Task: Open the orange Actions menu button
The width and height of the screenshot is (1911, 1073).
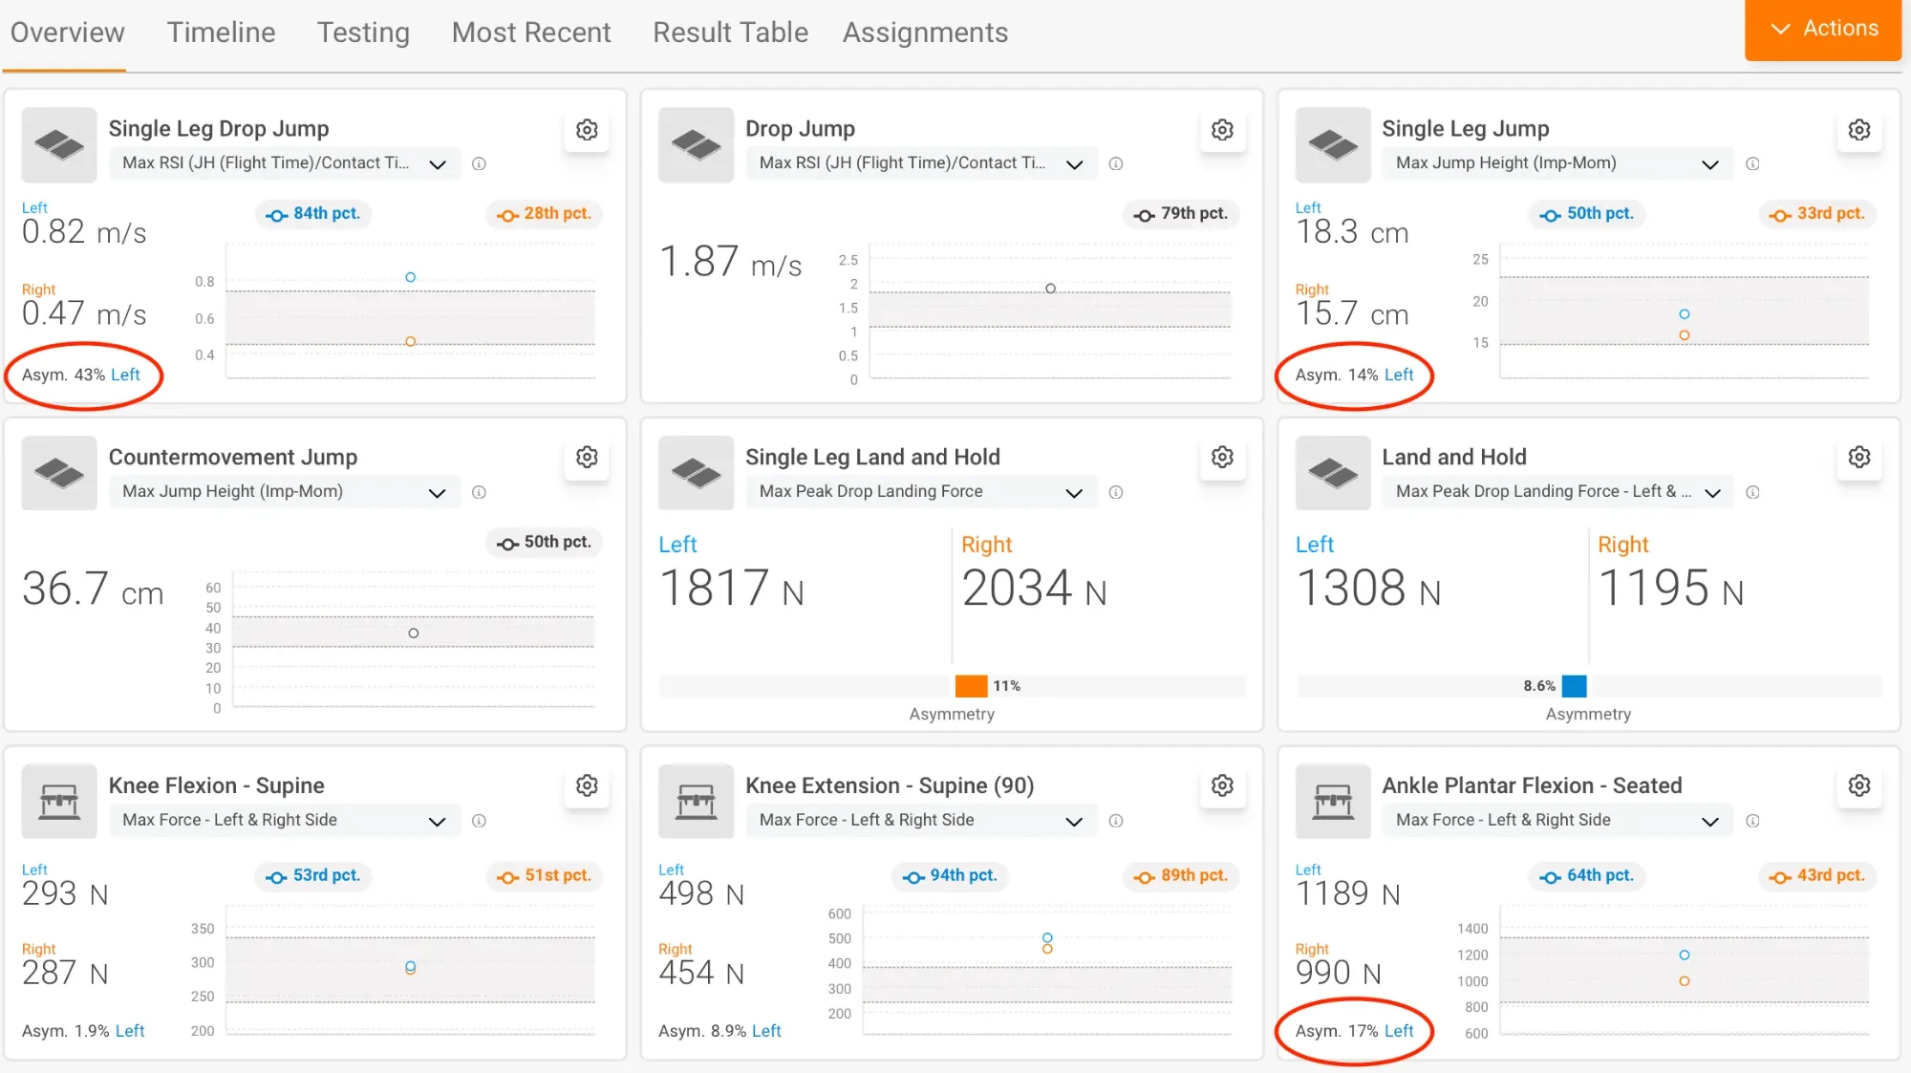Action: (1823, 30)
